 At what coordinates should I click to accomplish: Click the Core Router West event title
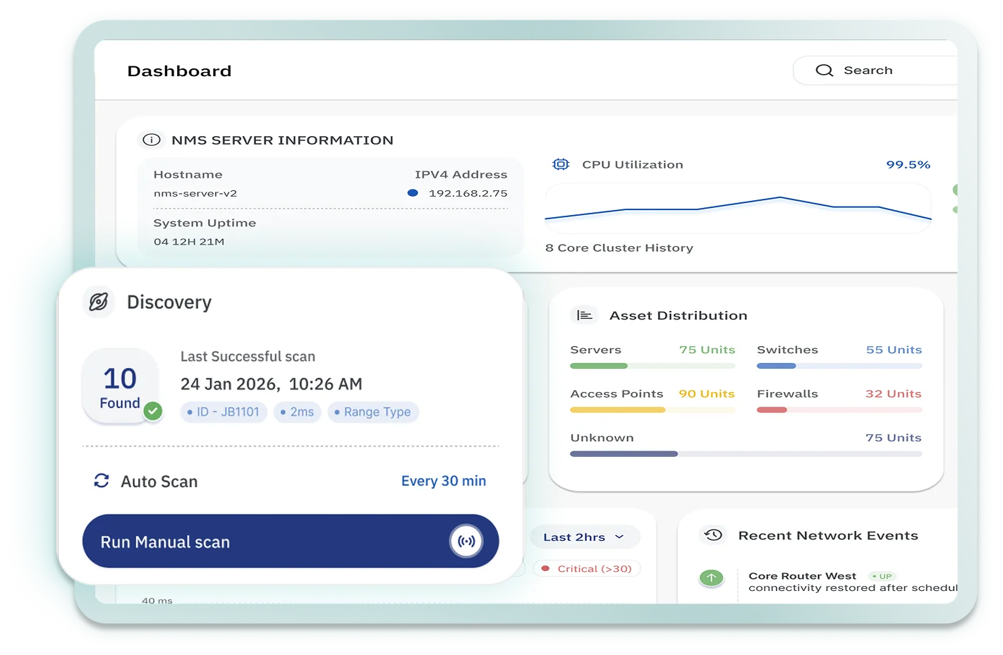pyautogui.click(x=803, y=576)
